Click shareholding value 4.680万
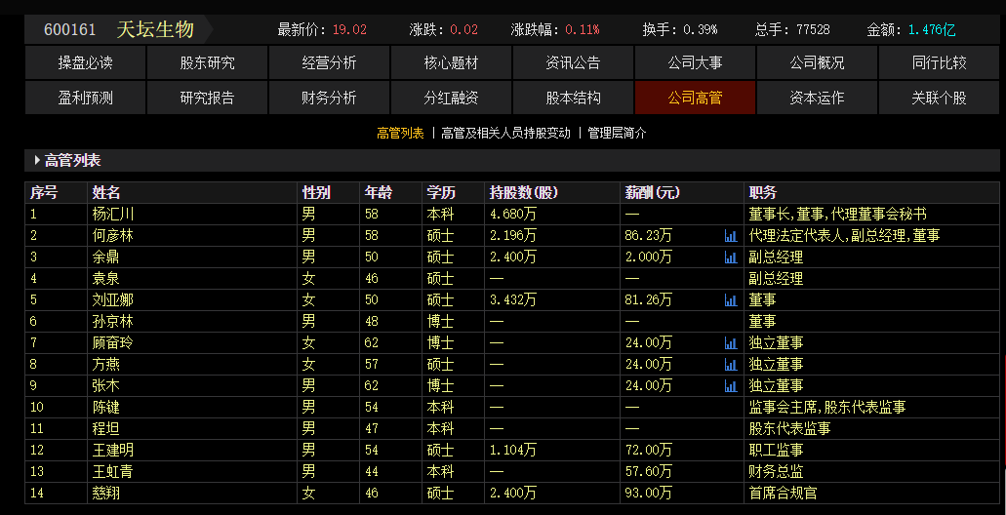 coord(512,215)
